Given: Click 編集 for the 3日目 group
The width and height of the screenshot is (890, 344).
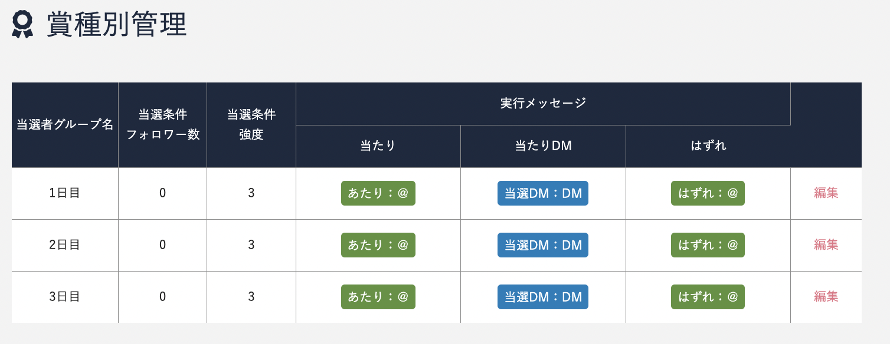Looking at the screenshot, I should 826,296.
